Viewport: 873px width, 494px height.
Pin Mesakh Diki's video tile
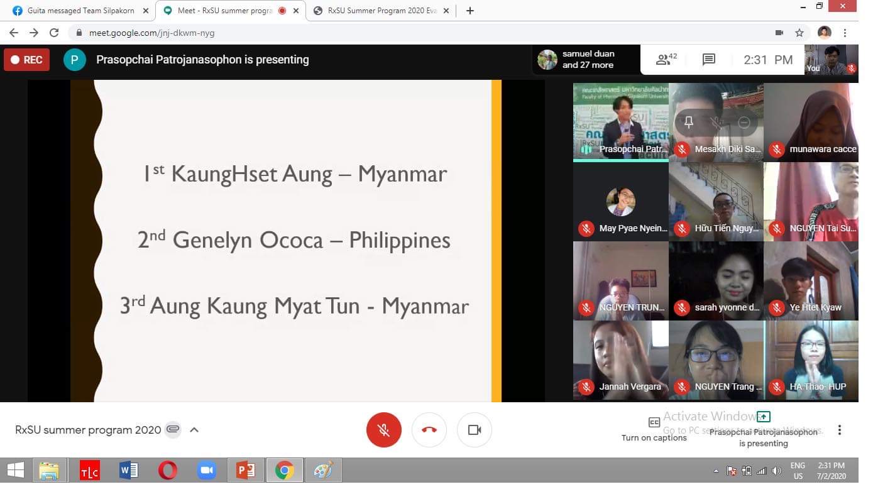[688, 123]
